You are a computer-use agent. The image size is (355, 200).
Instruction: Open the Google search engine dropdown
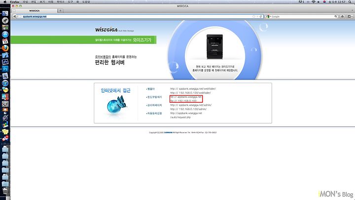pyautogui.click(x=269, y=17)
